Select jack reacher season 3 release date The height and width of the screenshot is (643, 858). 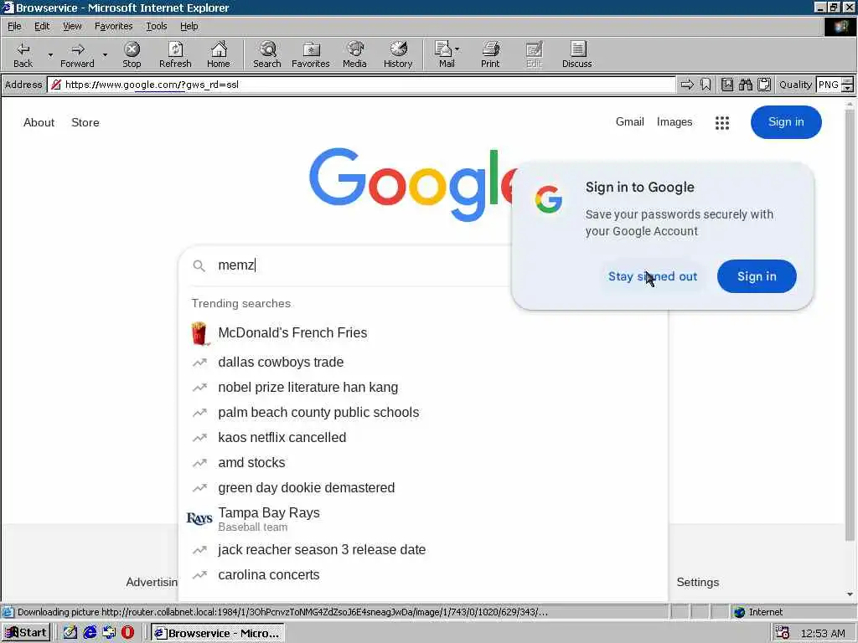click(423, 549)
